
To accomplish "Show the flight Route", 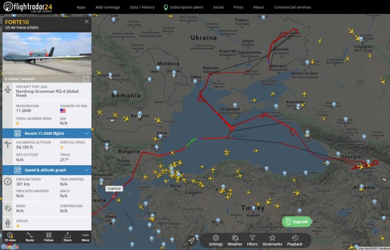I will tap(30, 237).
